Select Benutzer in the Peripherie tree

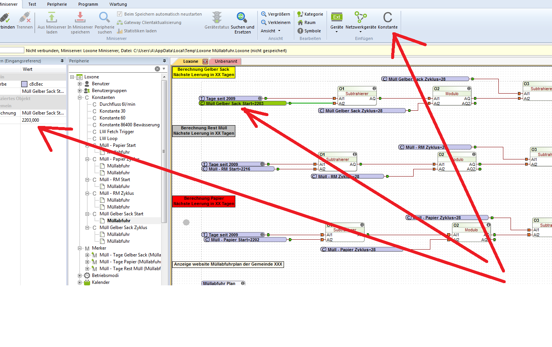(101, 84)
